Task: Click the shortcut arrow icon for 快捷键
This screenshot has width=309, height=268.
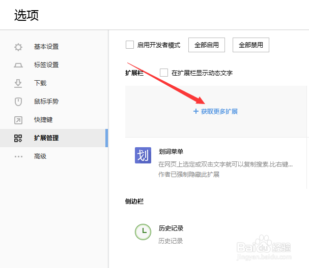Action: [x=18, y=120]
